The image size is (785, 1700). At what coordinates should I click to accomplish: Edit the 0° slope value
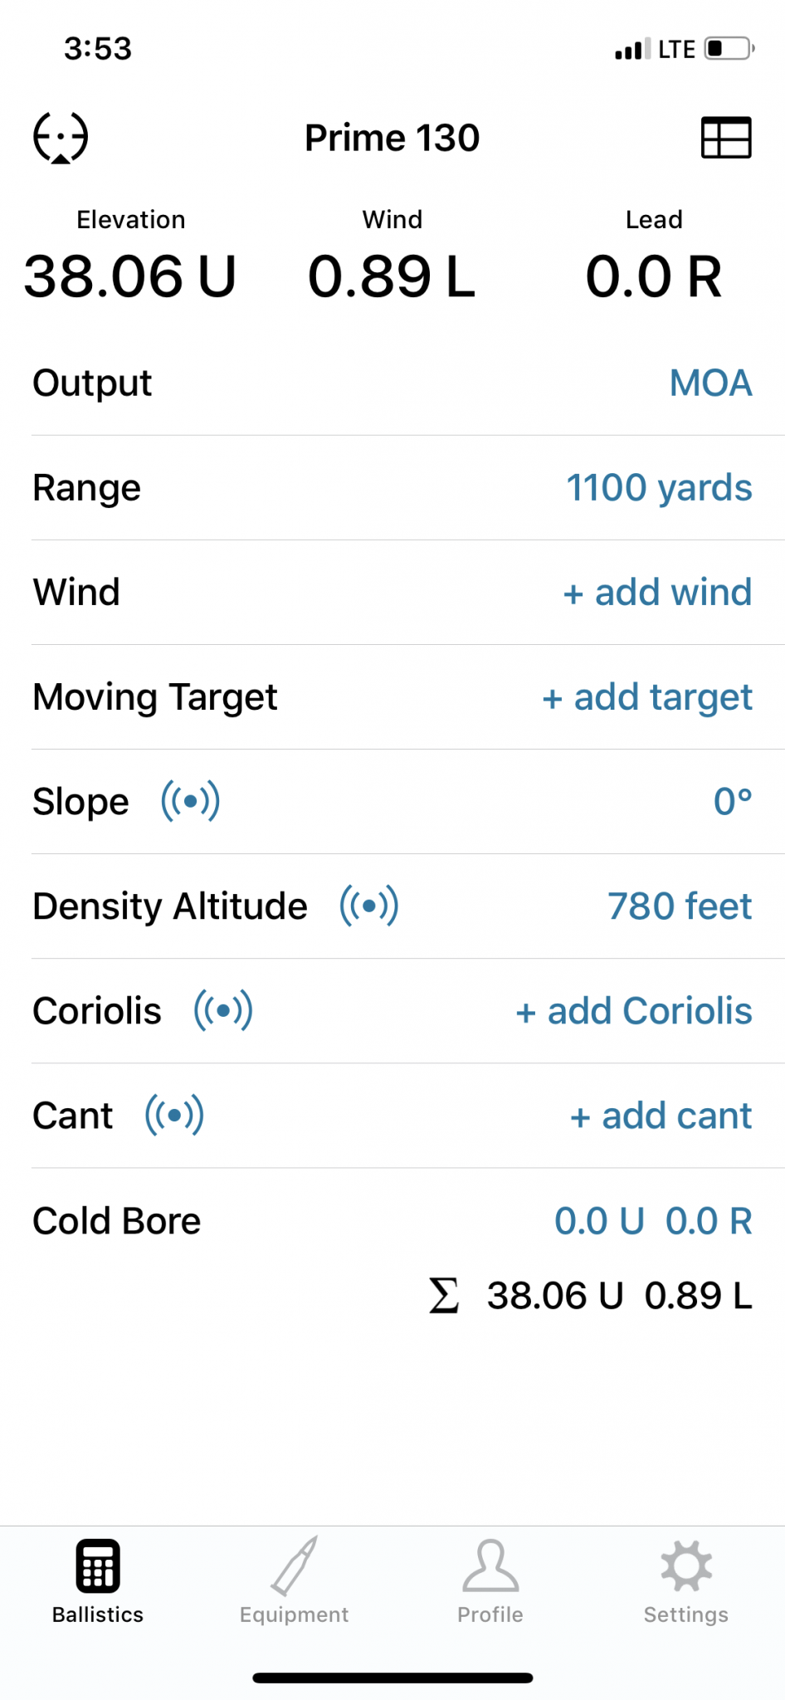coord(734,802)
